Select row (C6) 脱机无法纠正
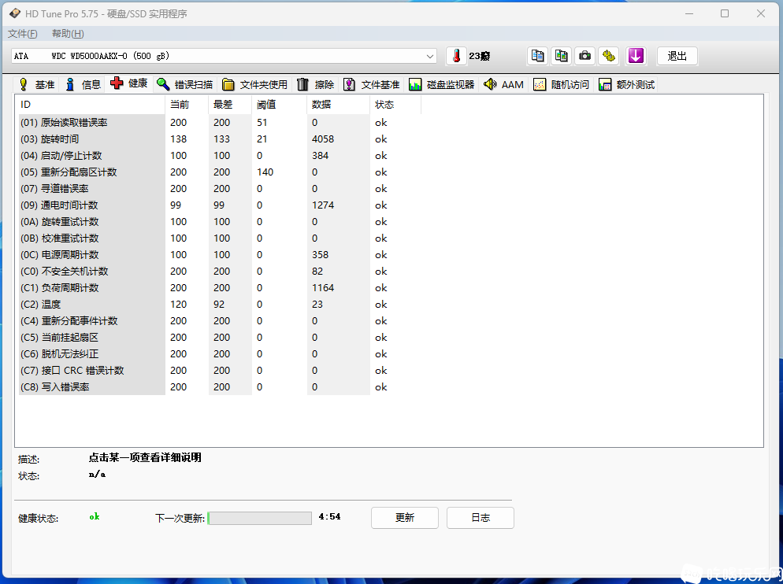This screenshot has width=783, height=584. pos(220,353)
